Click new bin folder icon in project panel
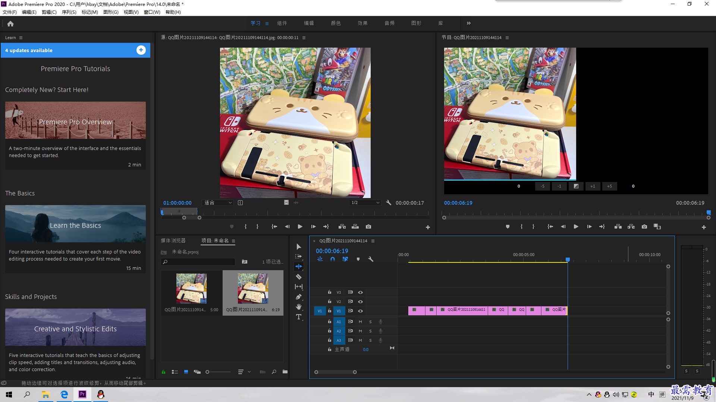 click(285, 372)
